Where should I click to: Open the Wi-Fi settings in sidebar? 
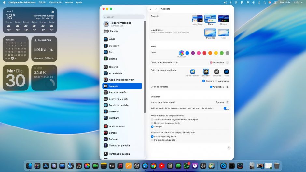pyautogui.click(x=112, y=39)
